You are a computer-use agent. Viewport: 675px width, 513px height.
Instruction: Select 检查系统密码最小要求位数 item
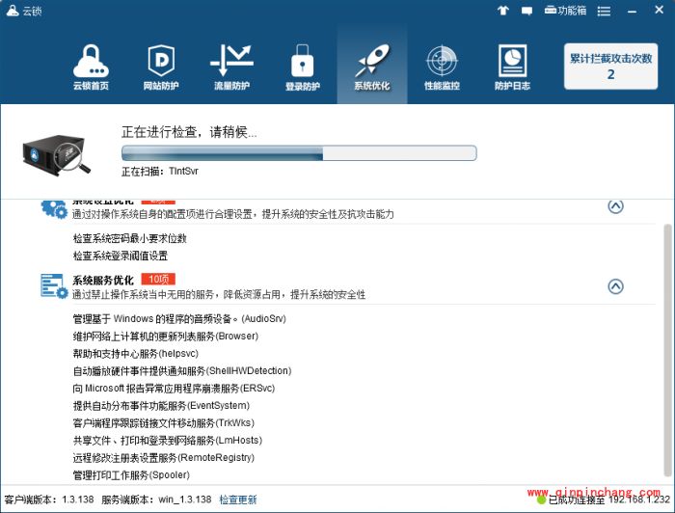(129, 238)
